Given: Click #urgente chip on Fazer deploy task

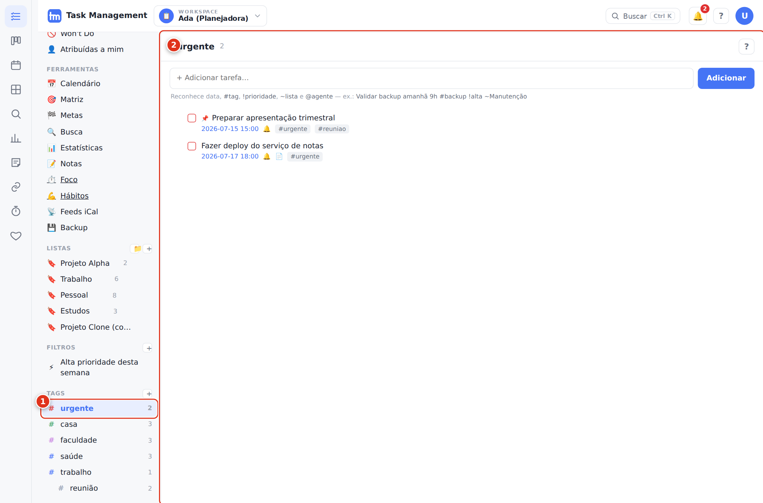Looking at the screenshot, I should tap(305, 156).
